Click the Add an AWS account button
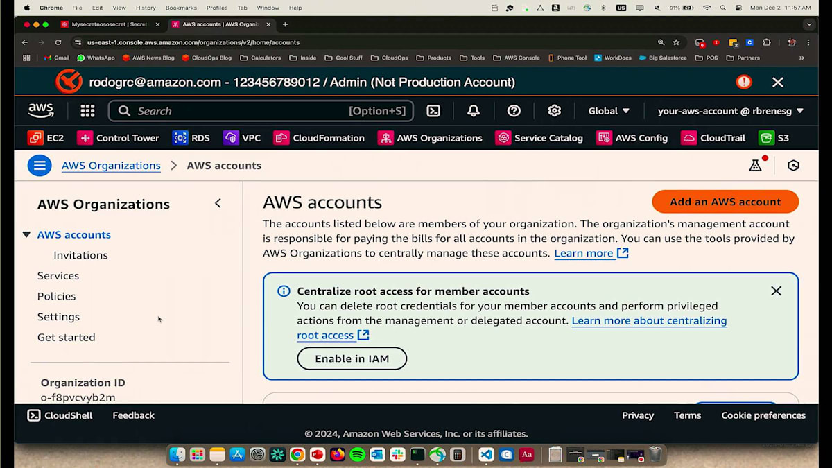The width and height of the screenshot is (832, 468). (x=725, y=202)
